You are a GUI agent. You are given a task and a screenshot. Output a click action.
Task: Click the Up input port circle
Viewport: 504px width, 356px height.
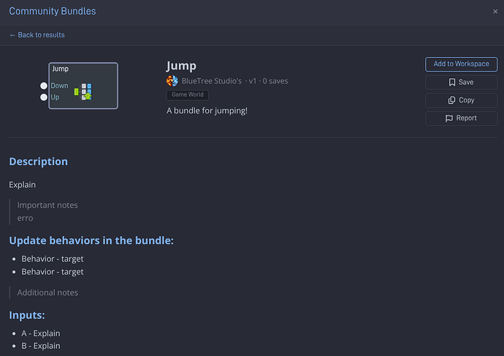(44, 97)
